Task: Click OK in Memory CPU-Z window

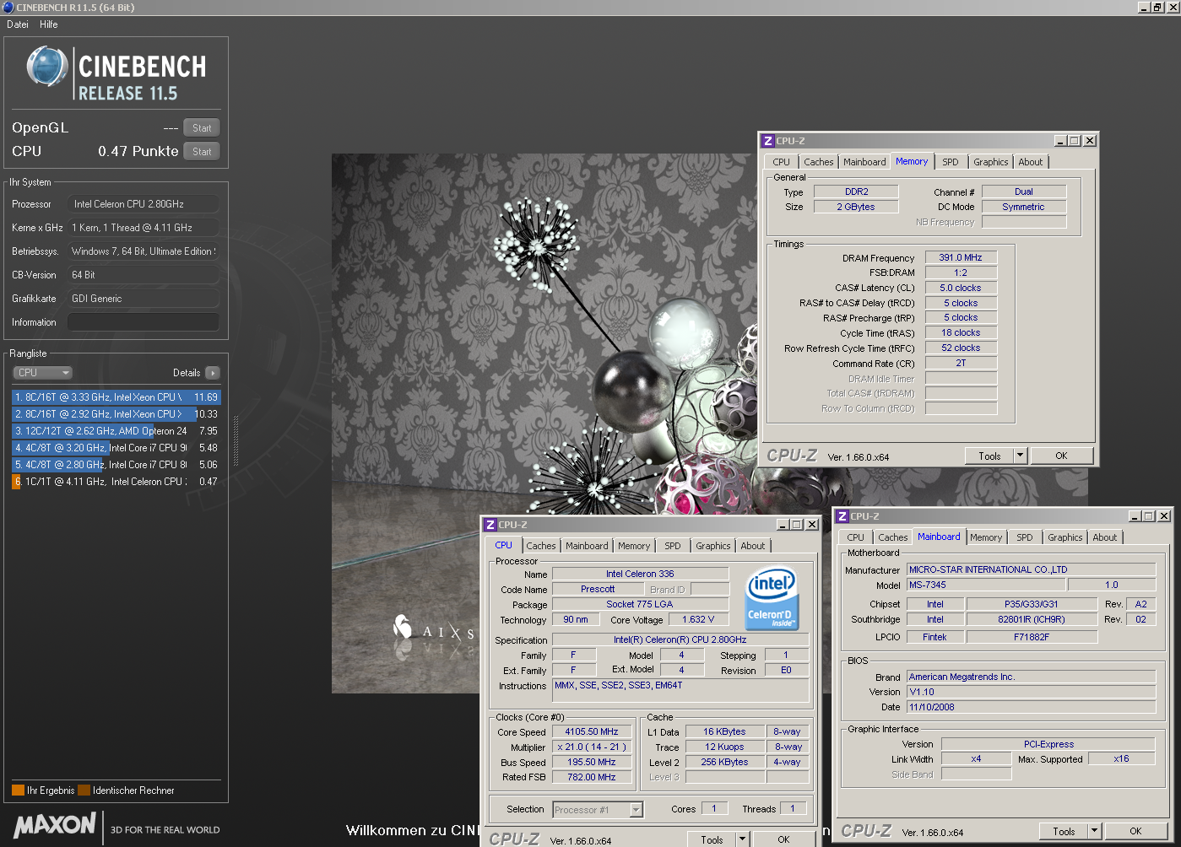Action: click(1061, 456)
